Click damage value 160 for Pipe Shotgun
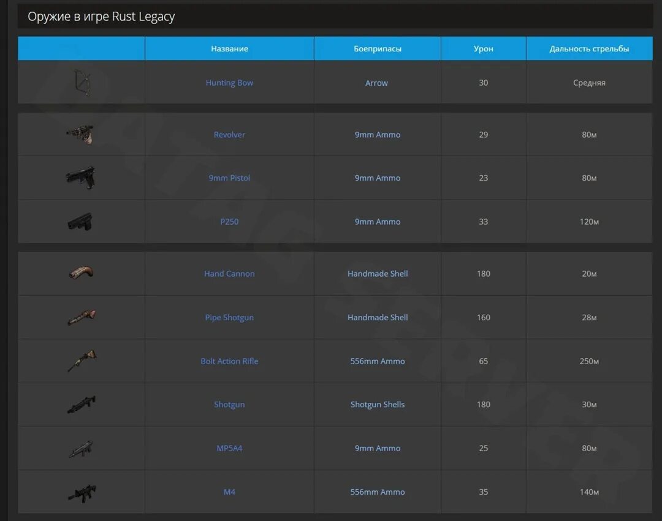The width and height of the screenshot is (662, 521). [484, 317]
